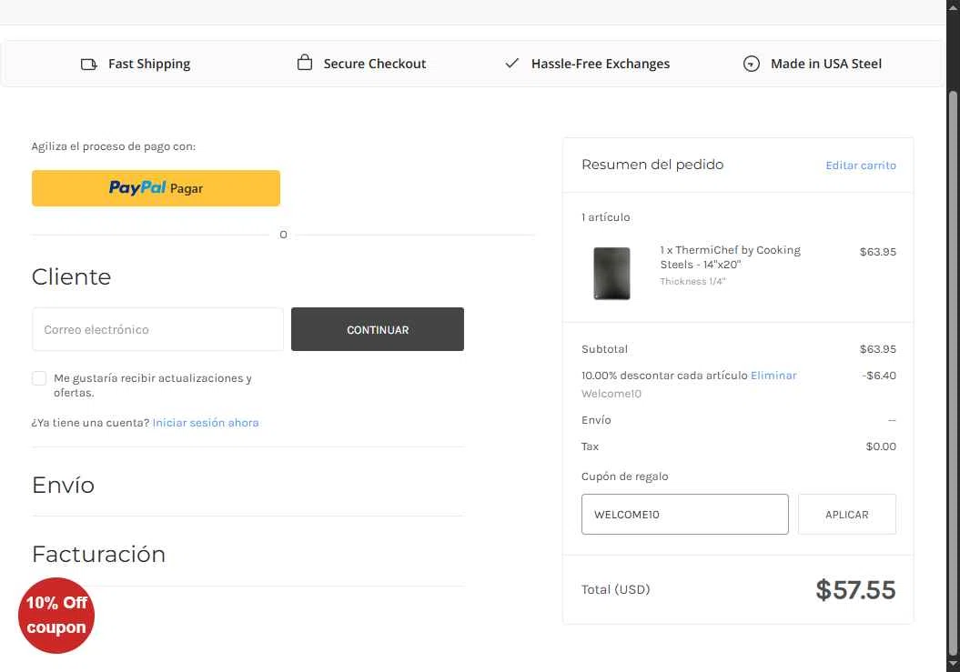Click the Total (USD) label
This screenshot has width=960, height=672.
[615, 589]
